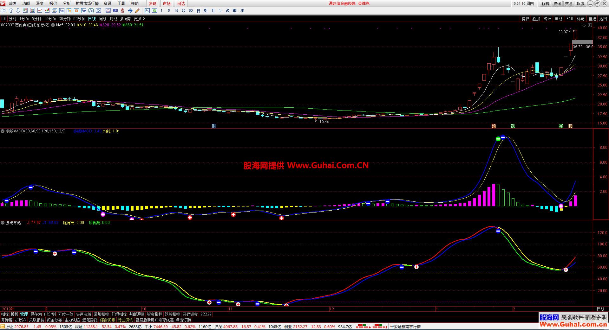The image size is (609, 330).
Task: Expand the 扩展∧ panel
Action: point(21,320)
